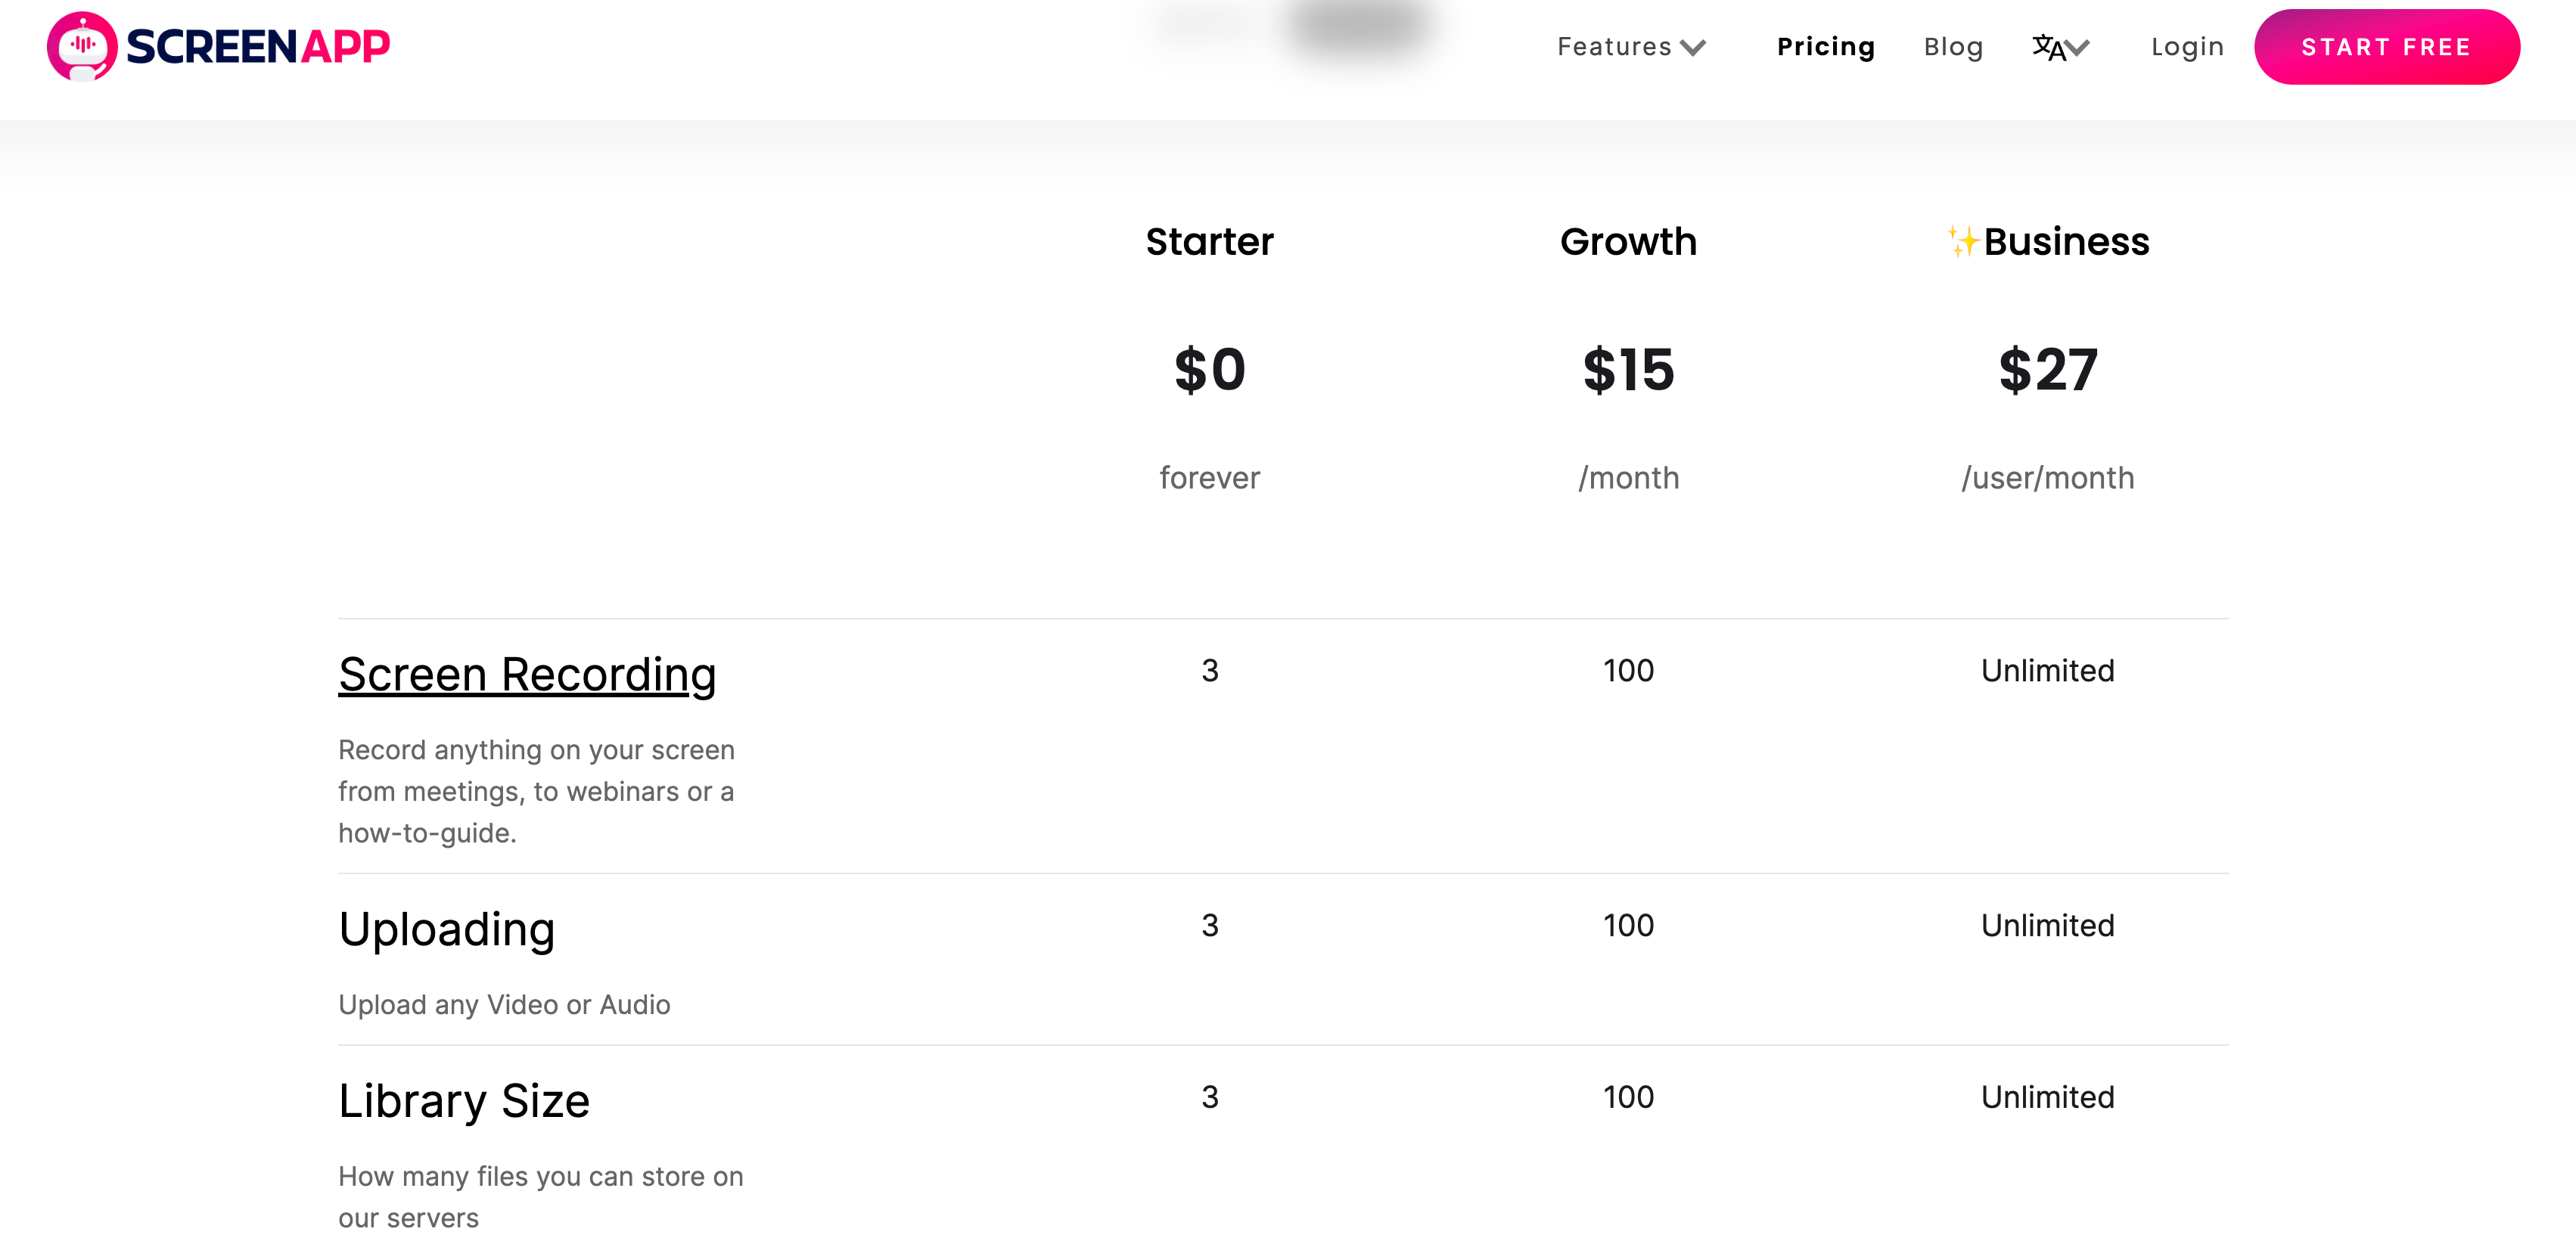
Task: Click the $27 Business price
Action: tap(2048, 371)
